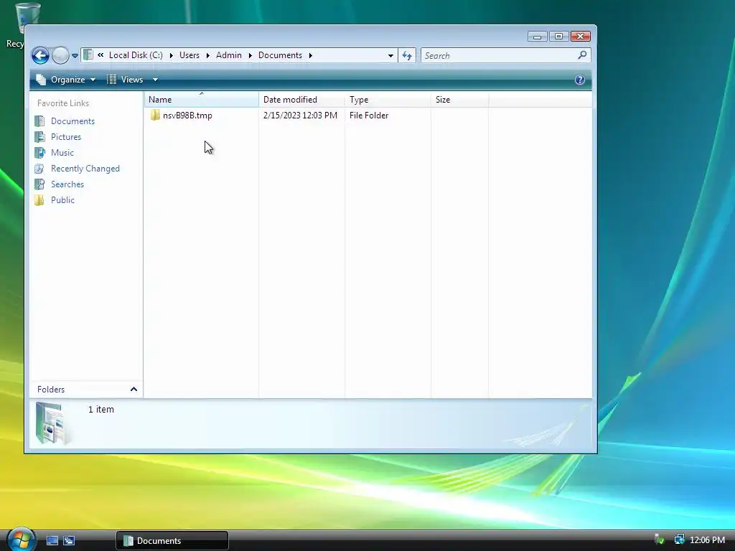Image resolution: width=735 pixels, height=551 pixels.
Task: Click Safely Remove Hardware tray icon
Action: (x=659, y=540)
